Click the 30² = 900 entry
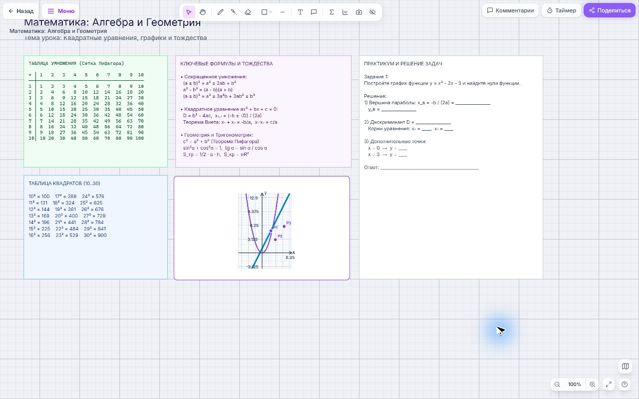The image size is (639, 399). (95, 235)
